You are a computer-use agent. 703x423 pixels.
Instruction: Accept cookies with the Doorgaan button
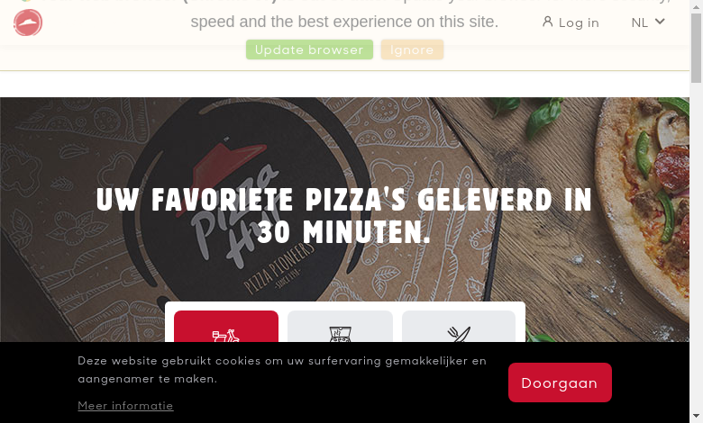560,382
